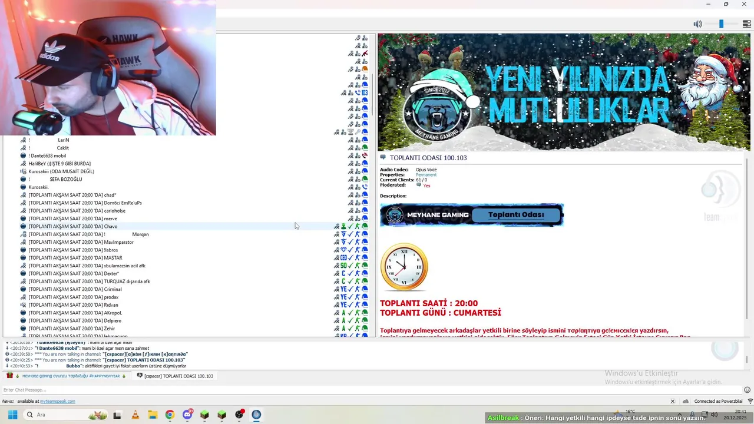Image resolution: width=754 pixels, height=424 pixels.
Task: Select user Caklit in channel list
Action: [63, 148]
